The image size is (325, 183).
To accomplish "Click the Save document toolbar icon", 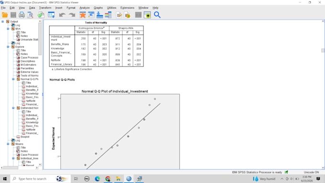I will (x=13, y=15).
